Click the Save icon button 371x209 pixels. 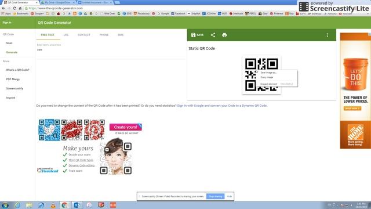pyautogui.click(x=197, y=35)
